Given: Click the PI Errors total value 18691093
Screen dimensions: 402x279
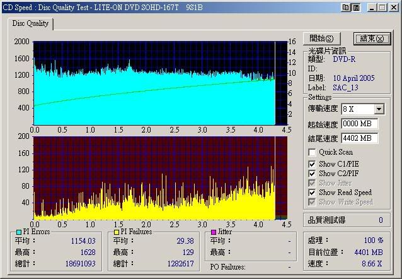Looking at the screenshot, I should pos(80,264).
